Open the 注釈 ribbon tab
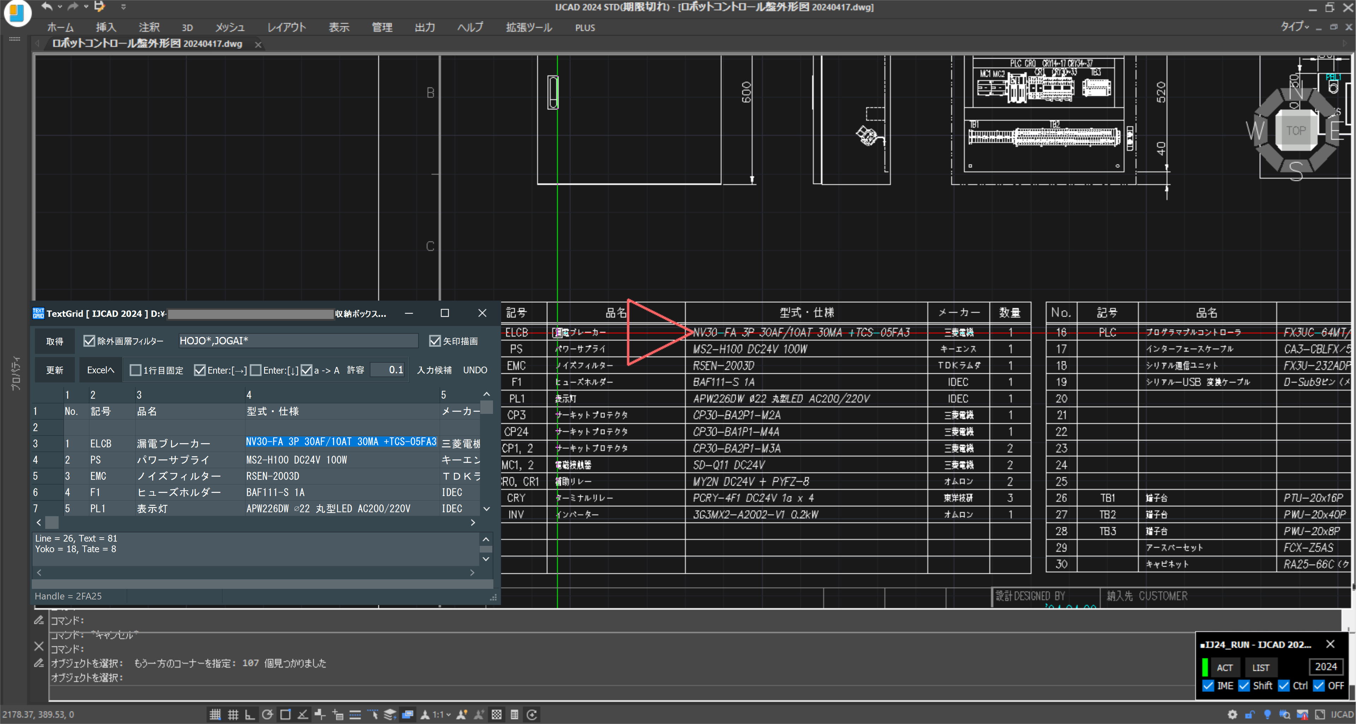 149,27
